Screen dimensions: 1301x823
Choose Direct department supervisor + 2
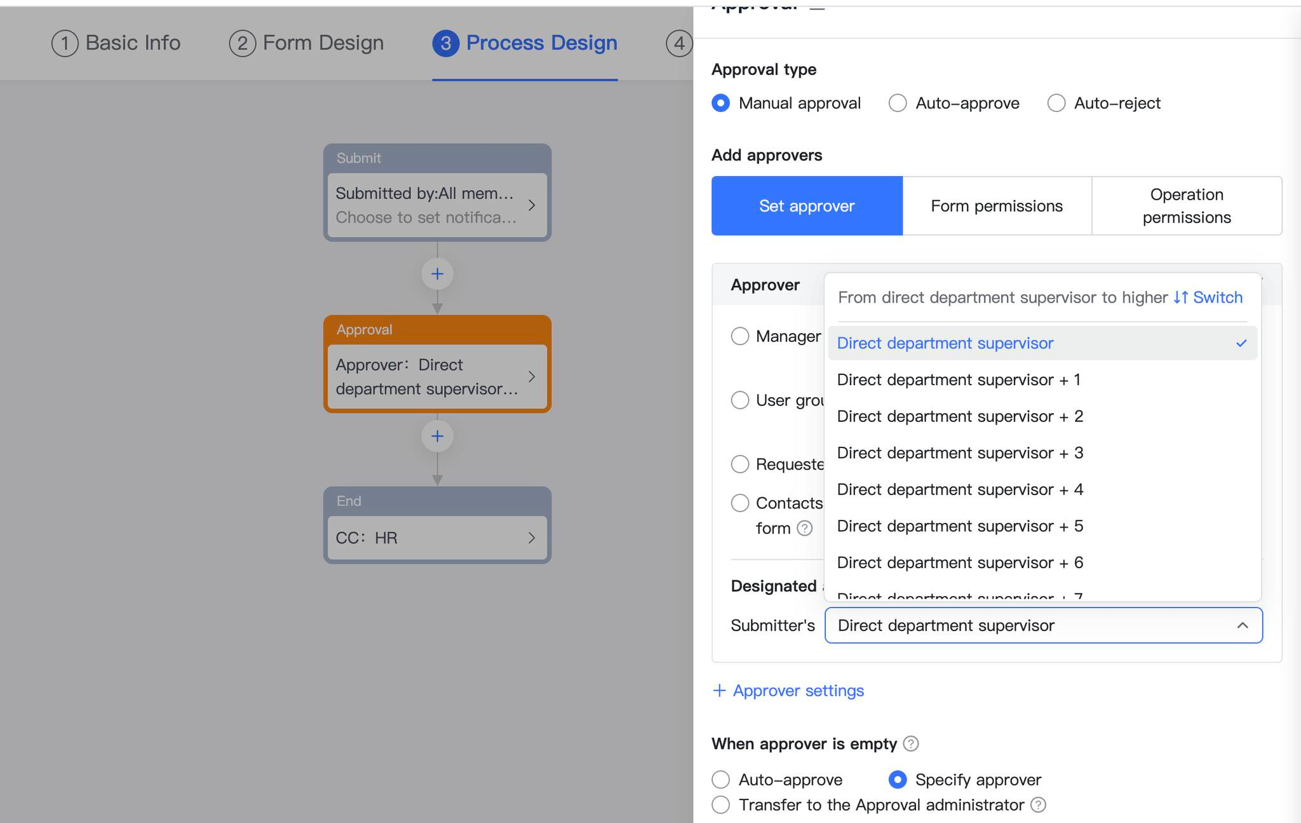(1042, 416)
